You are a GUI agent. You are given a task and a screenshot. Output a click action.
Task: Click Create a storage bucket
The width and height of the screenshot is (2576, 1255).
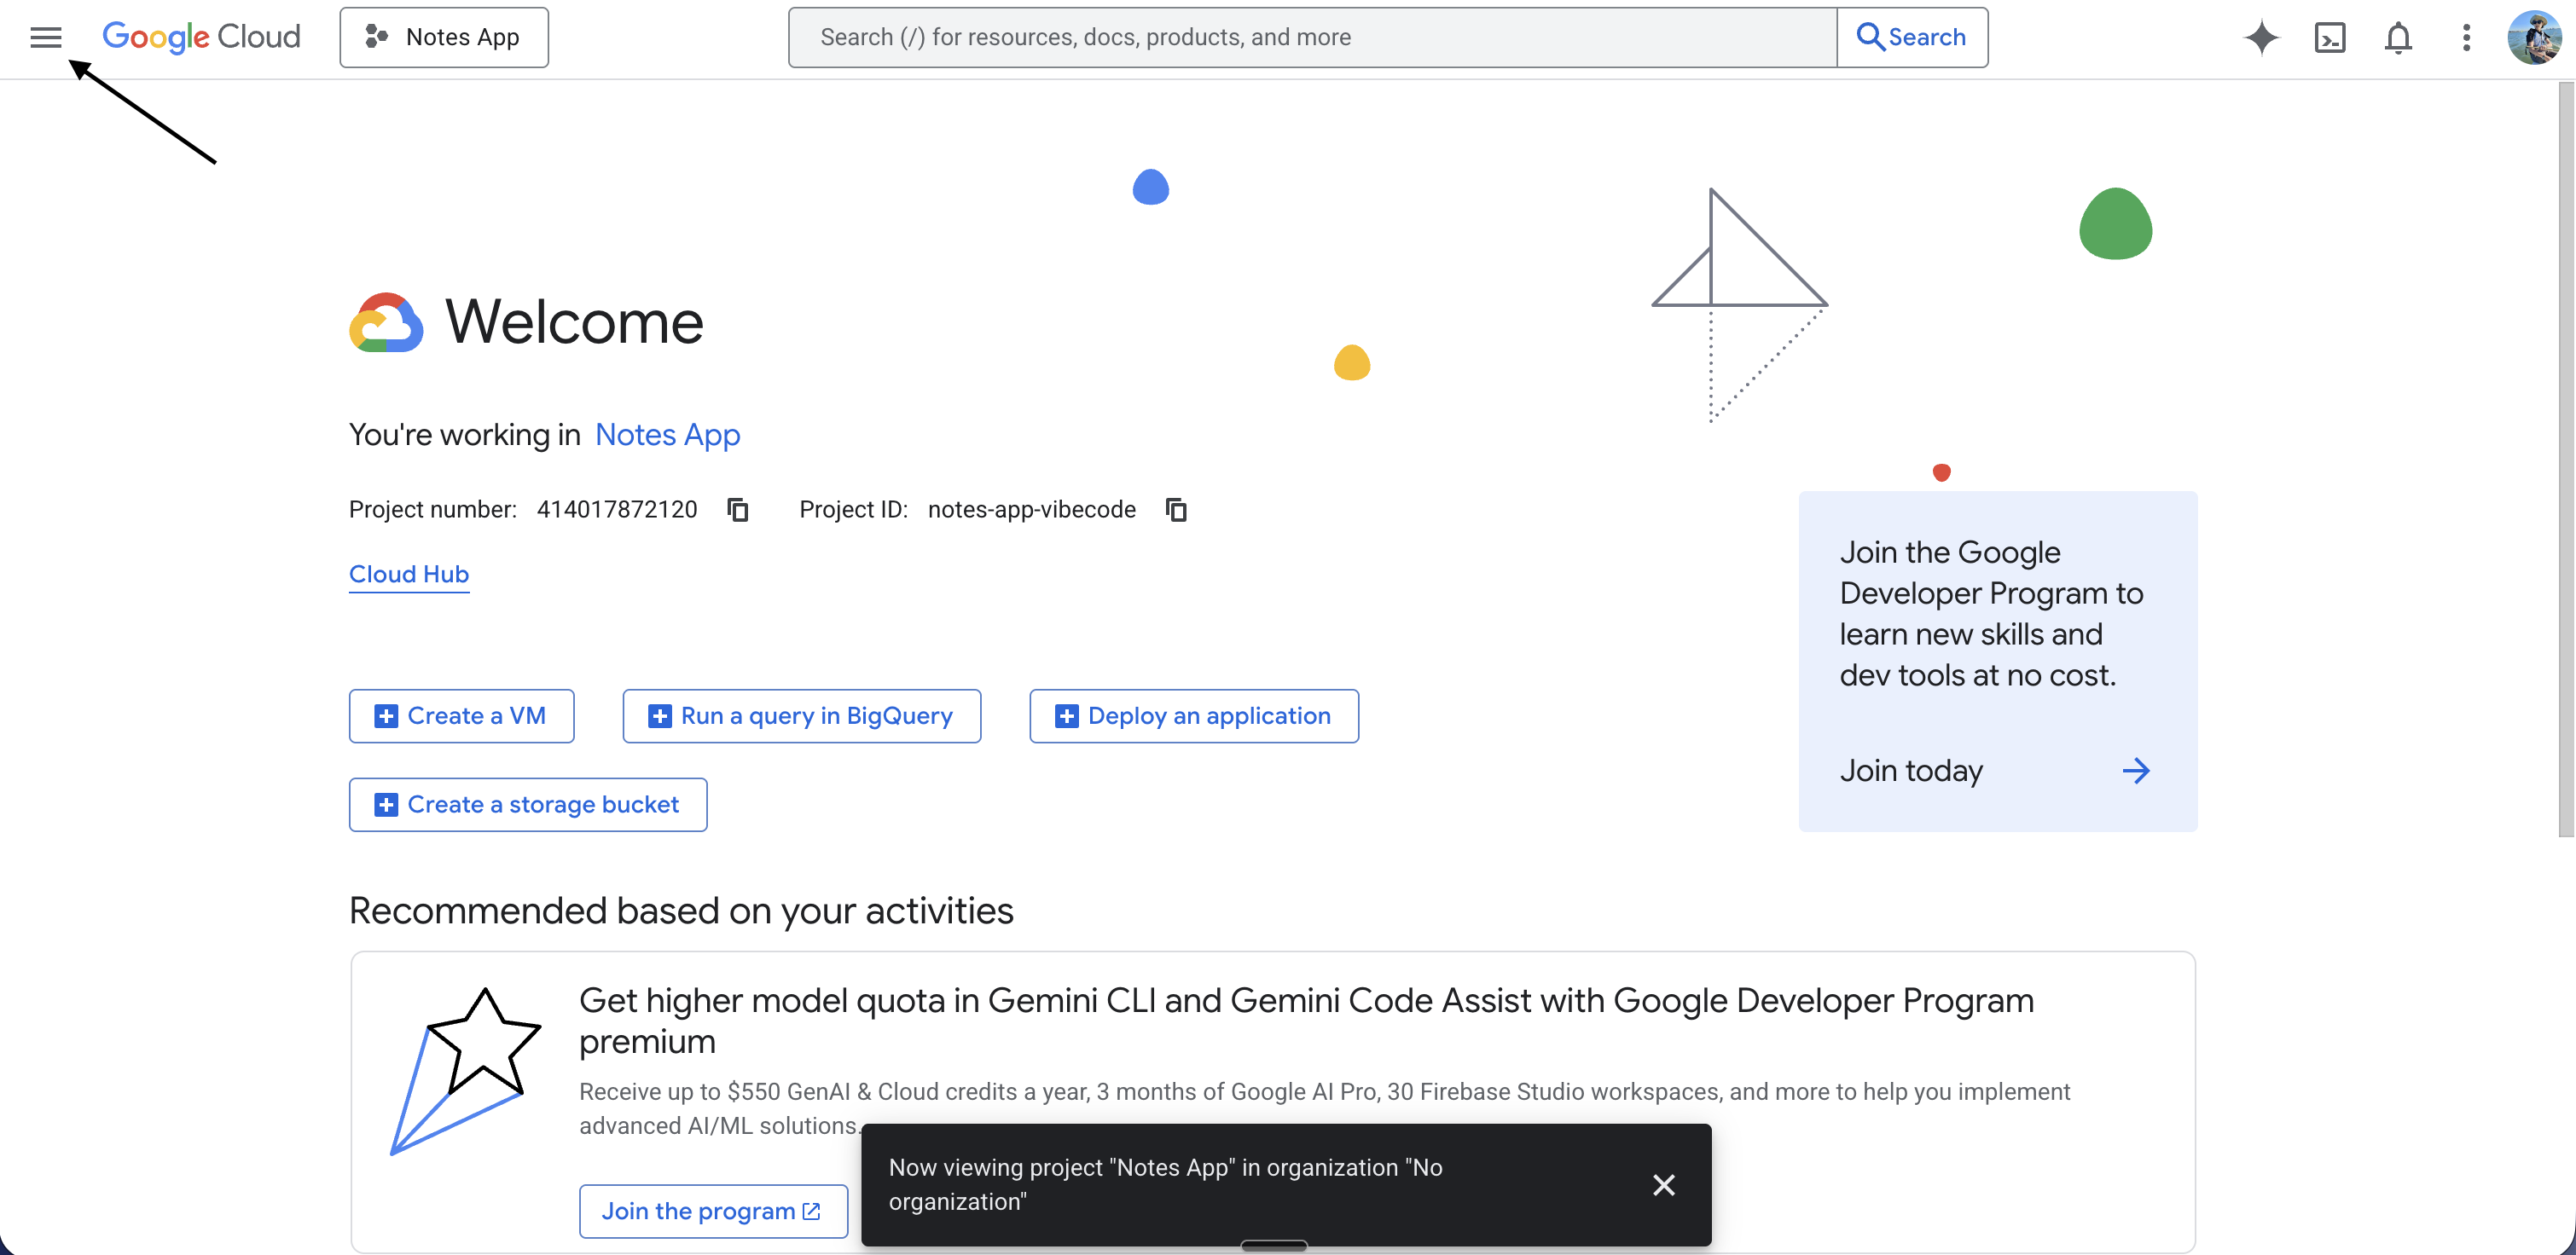point(528,804)
